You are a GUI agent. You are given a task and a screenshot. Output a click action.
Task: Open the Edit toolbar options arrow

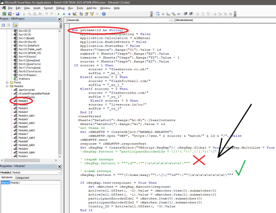(x=235, y=14)
